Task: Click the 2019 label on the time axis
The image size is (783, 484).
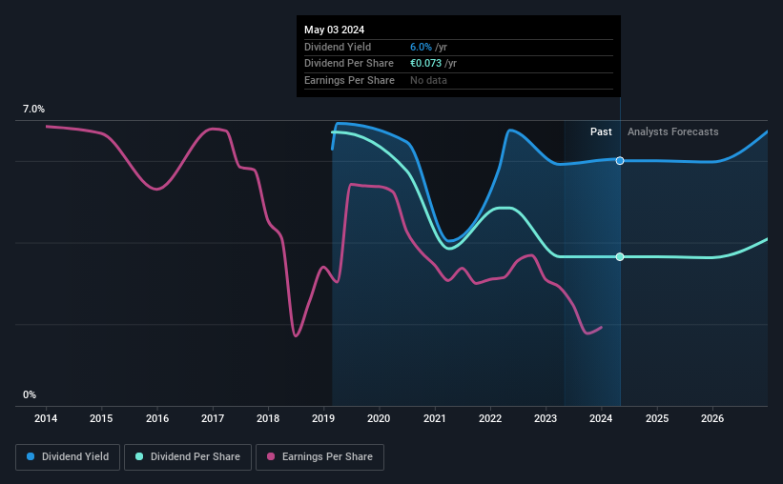Action: coord(323,418)
